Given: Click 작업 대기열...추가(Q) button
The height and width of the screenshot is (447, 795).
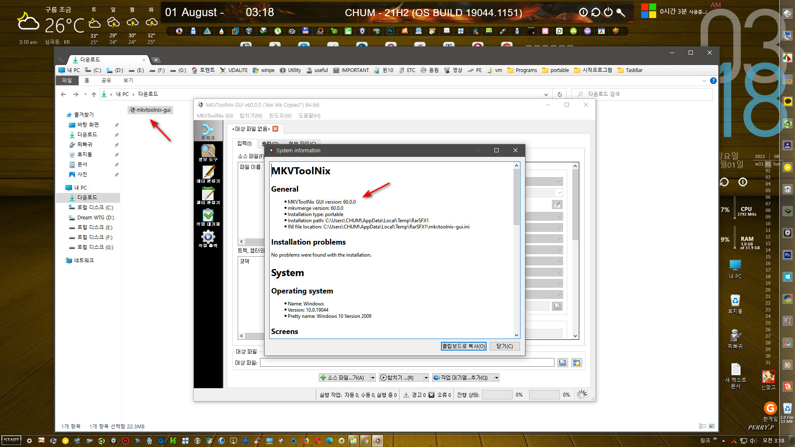Looking at the screenshot, I should [x=463, y=377].
